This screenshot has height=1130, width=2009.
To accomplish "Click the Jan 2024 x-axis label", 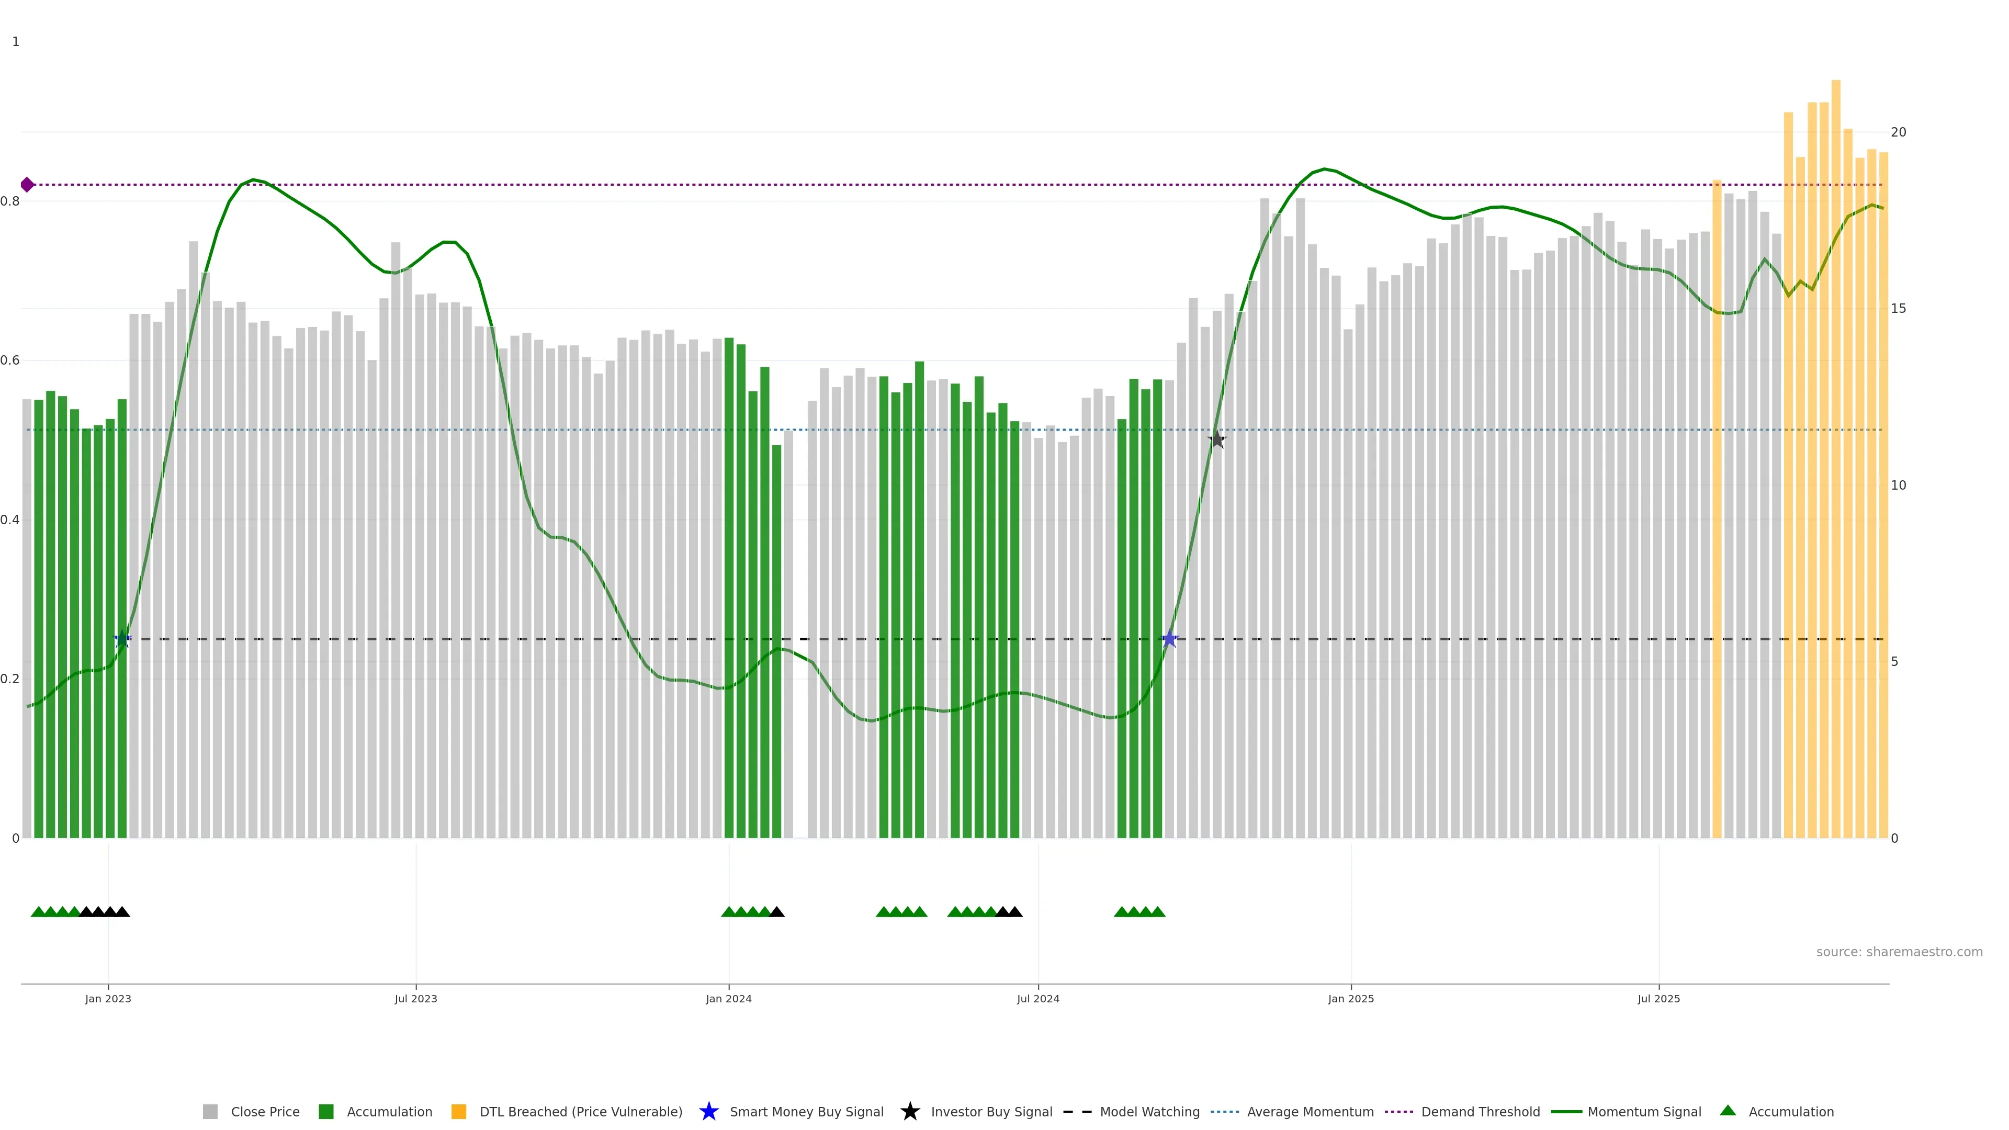I will (728, 998).
